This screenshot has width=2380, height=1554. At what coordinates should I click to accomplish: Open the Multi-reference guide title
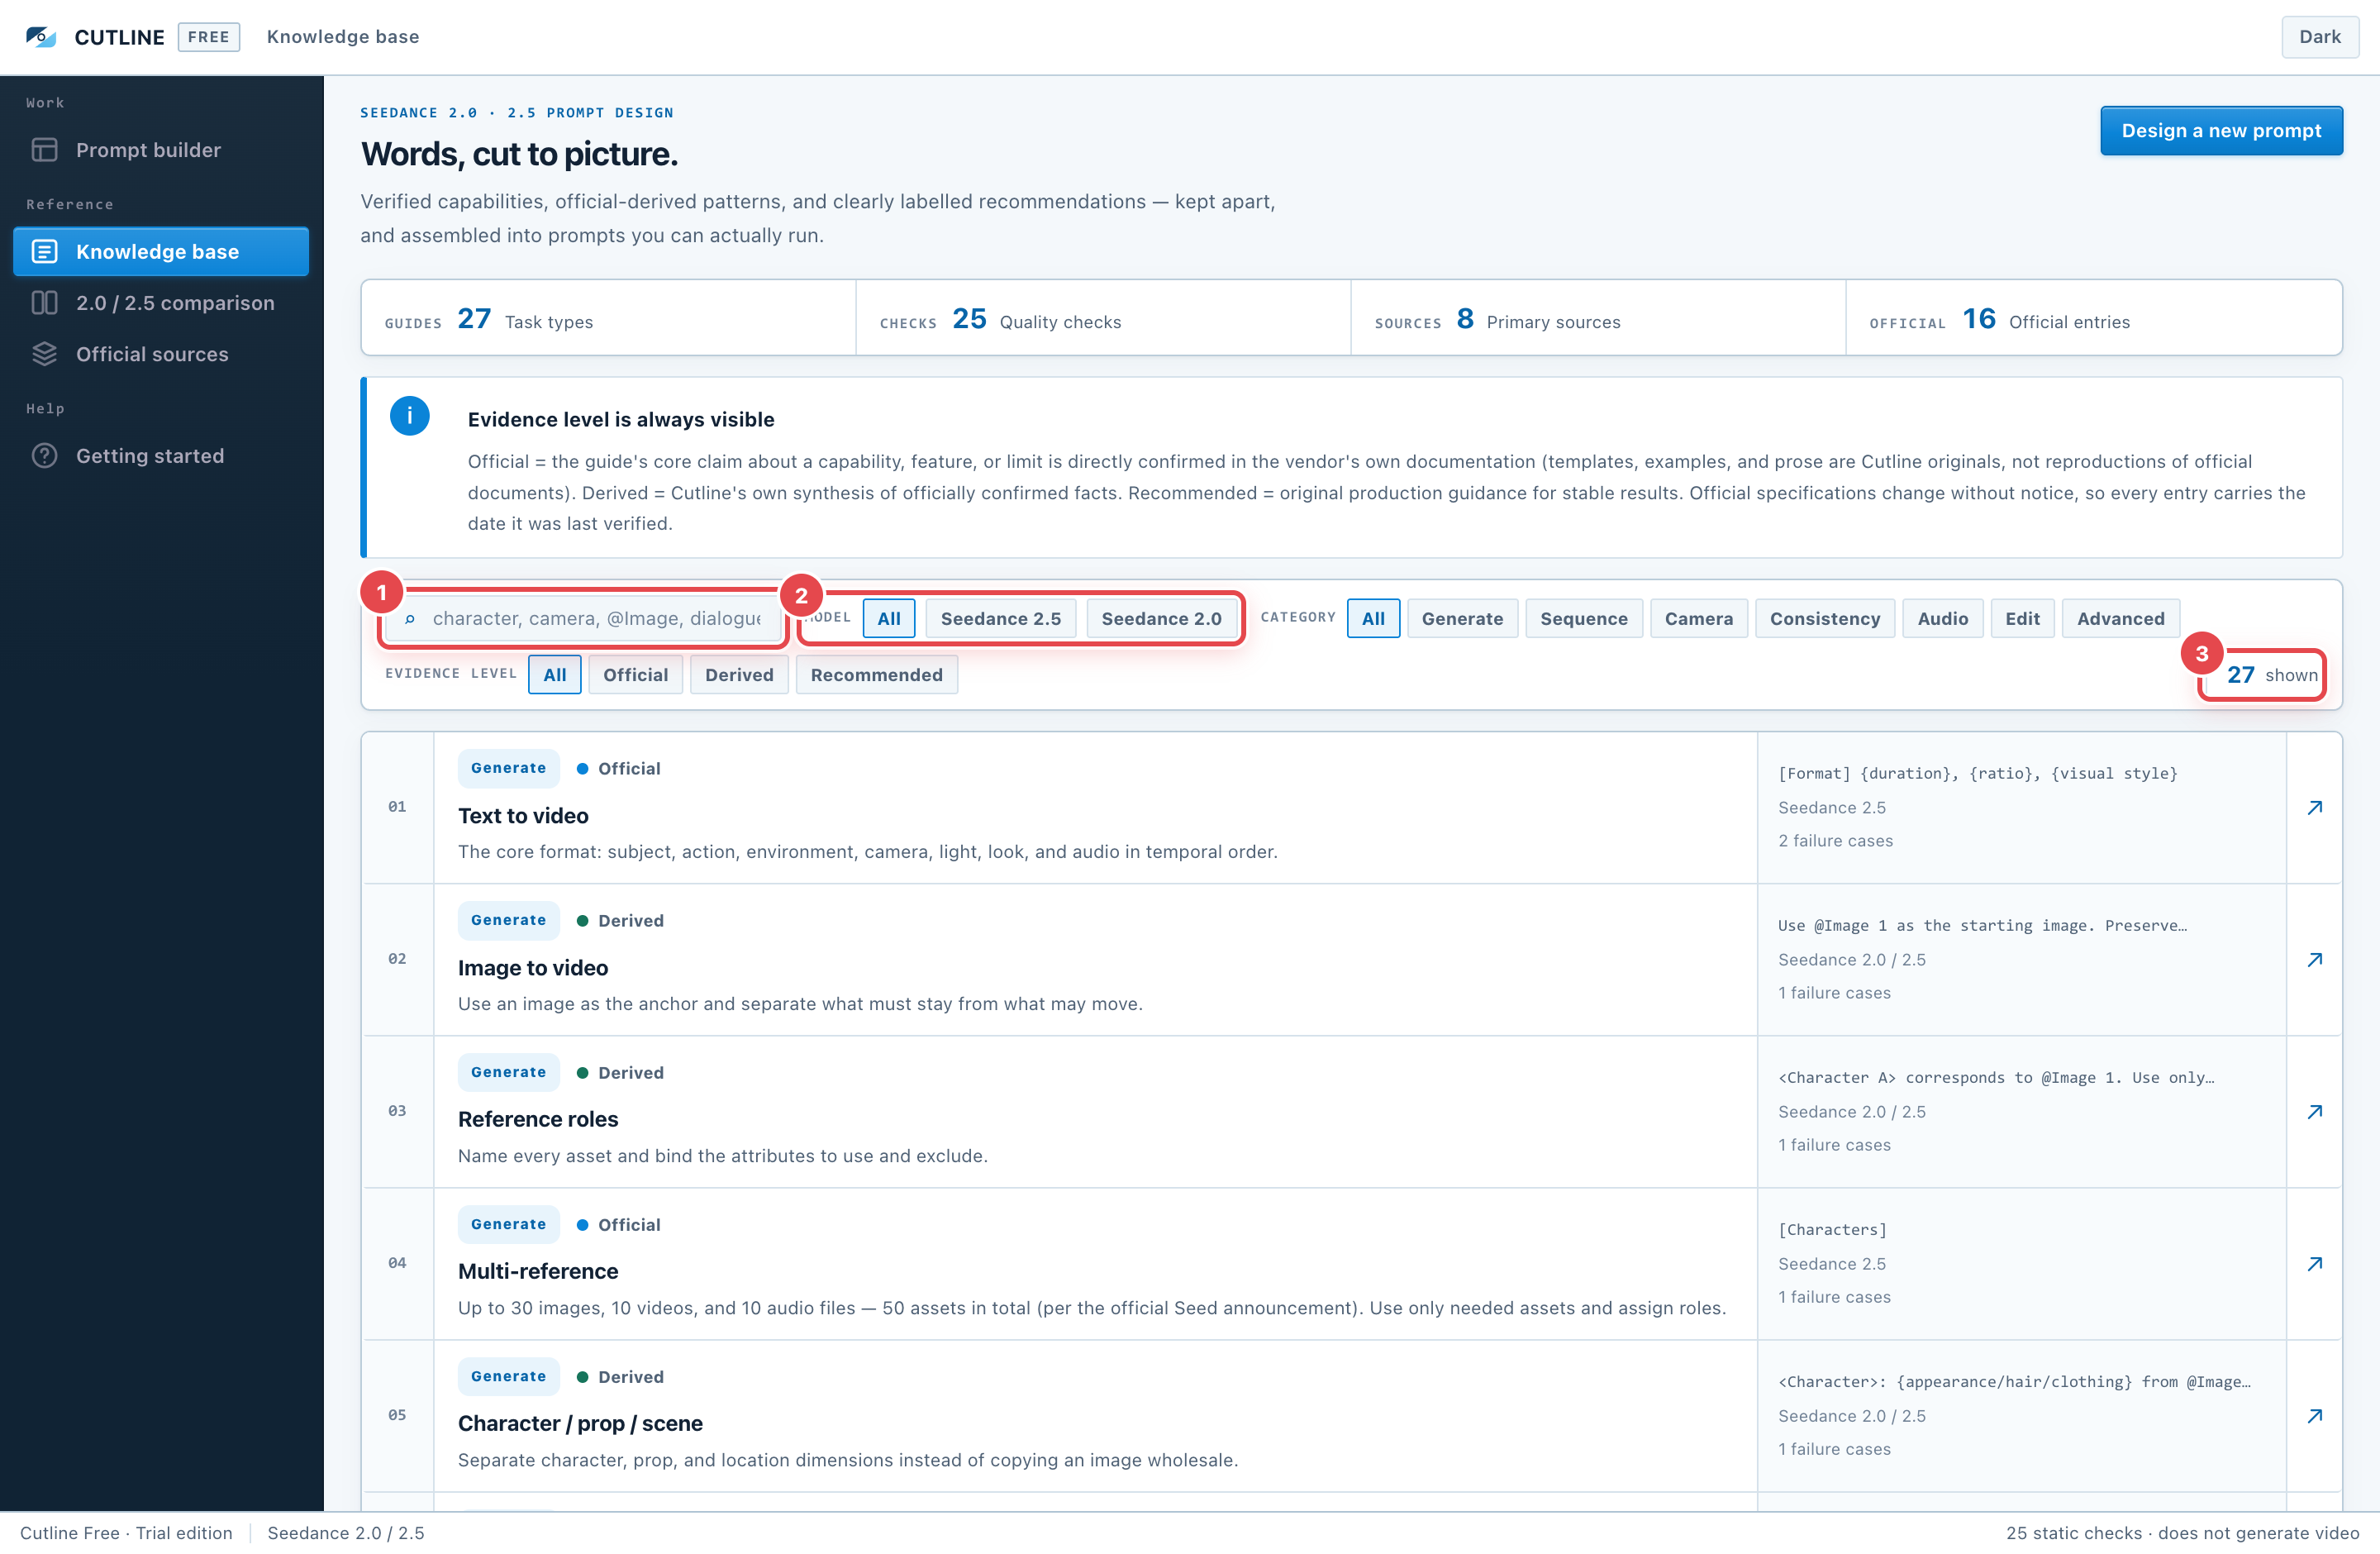coord(538,1272)
